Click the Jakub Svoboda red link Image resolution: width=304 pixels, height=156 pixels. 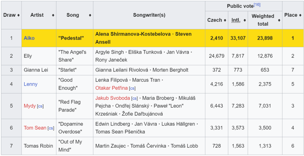point(112,98)
